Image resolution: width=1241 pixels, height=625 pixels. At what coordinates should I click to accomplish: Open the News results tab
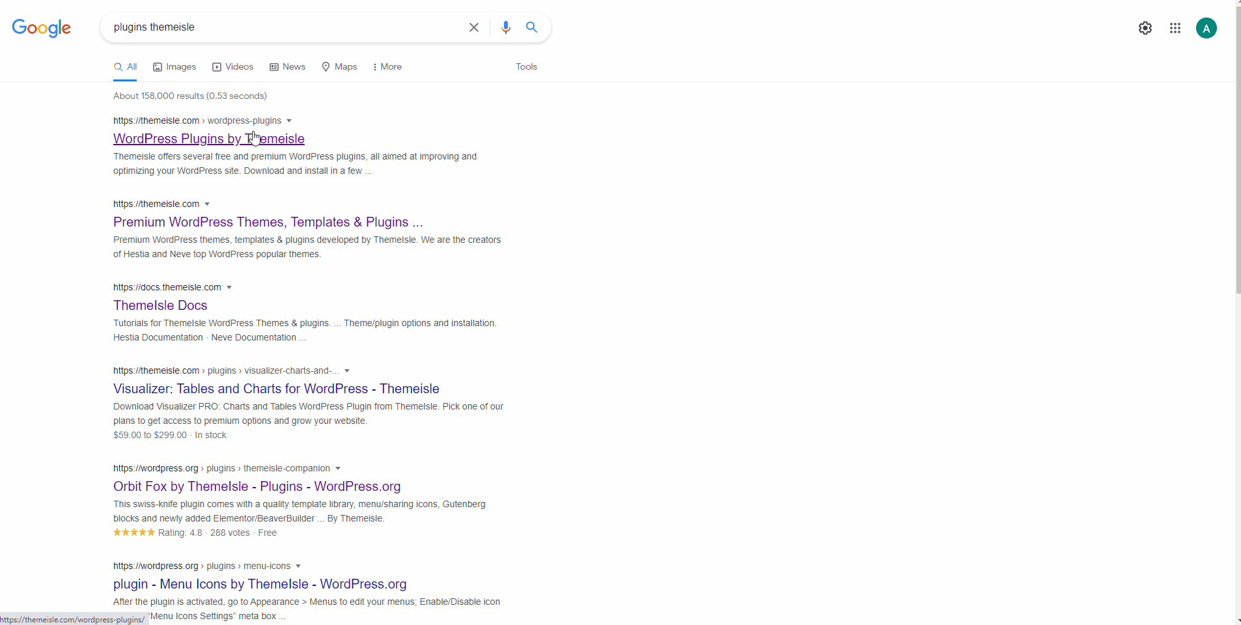coord(288,67)
